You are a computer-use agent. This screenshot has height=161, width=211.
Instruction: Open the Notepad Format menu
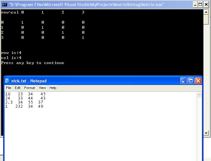coord(30,88)
